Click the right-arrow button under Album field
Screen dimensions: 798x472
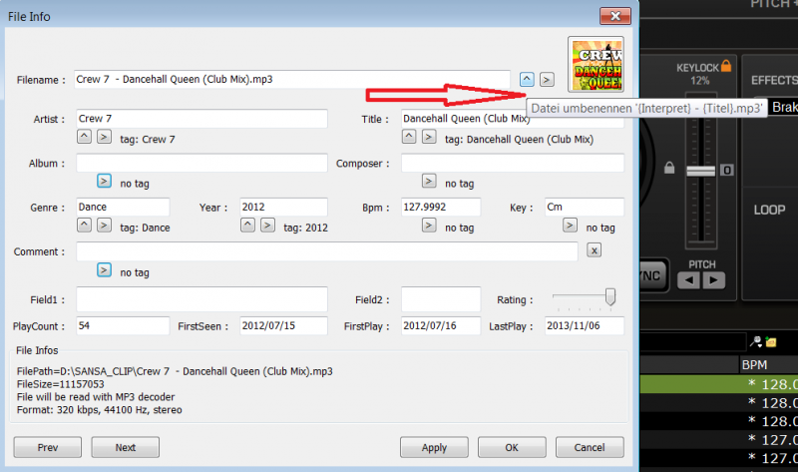click(x=104, y=181)
